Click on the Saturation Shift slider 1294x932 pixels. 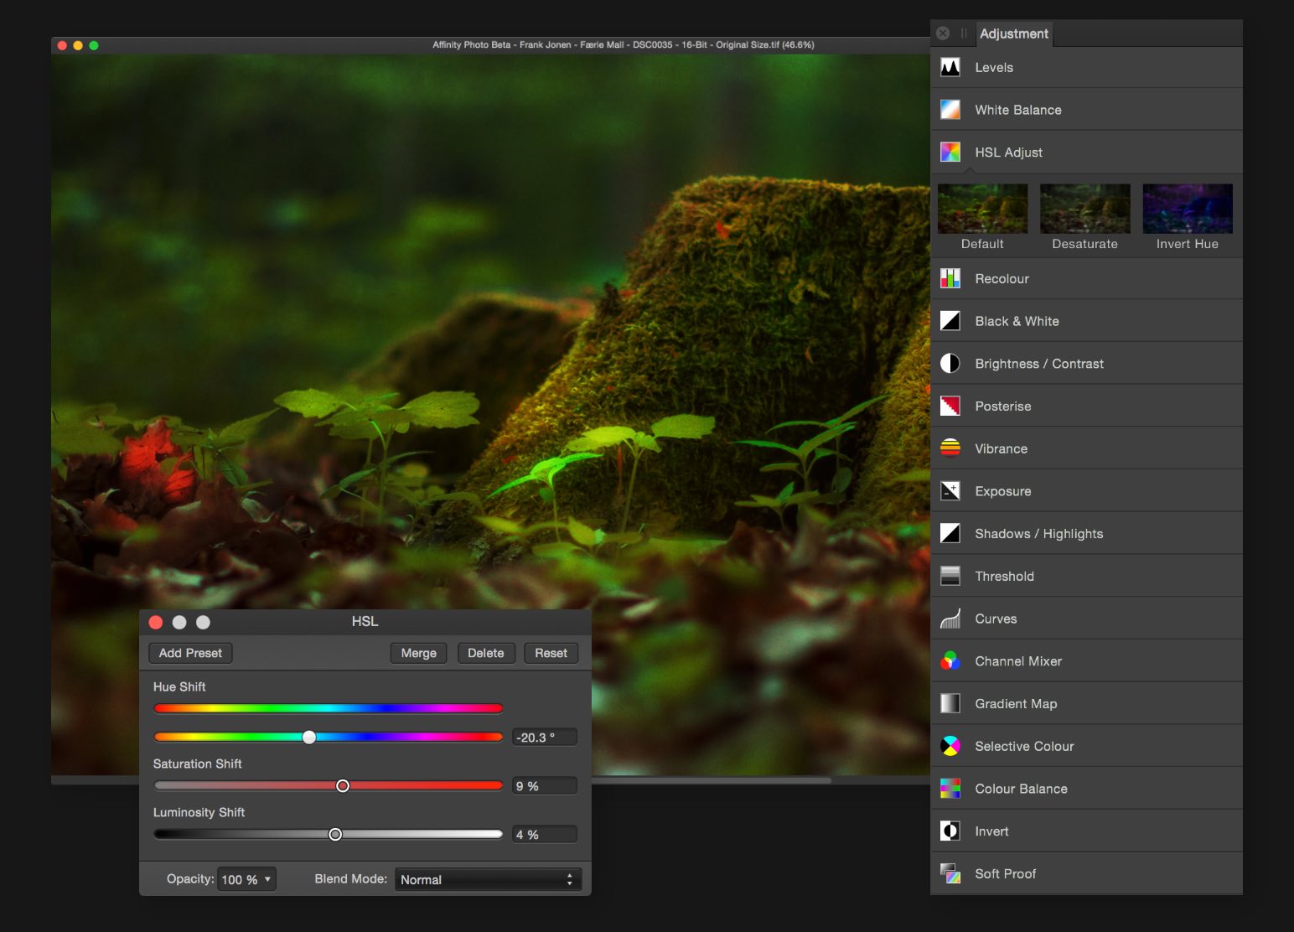(x=329, y=785)
